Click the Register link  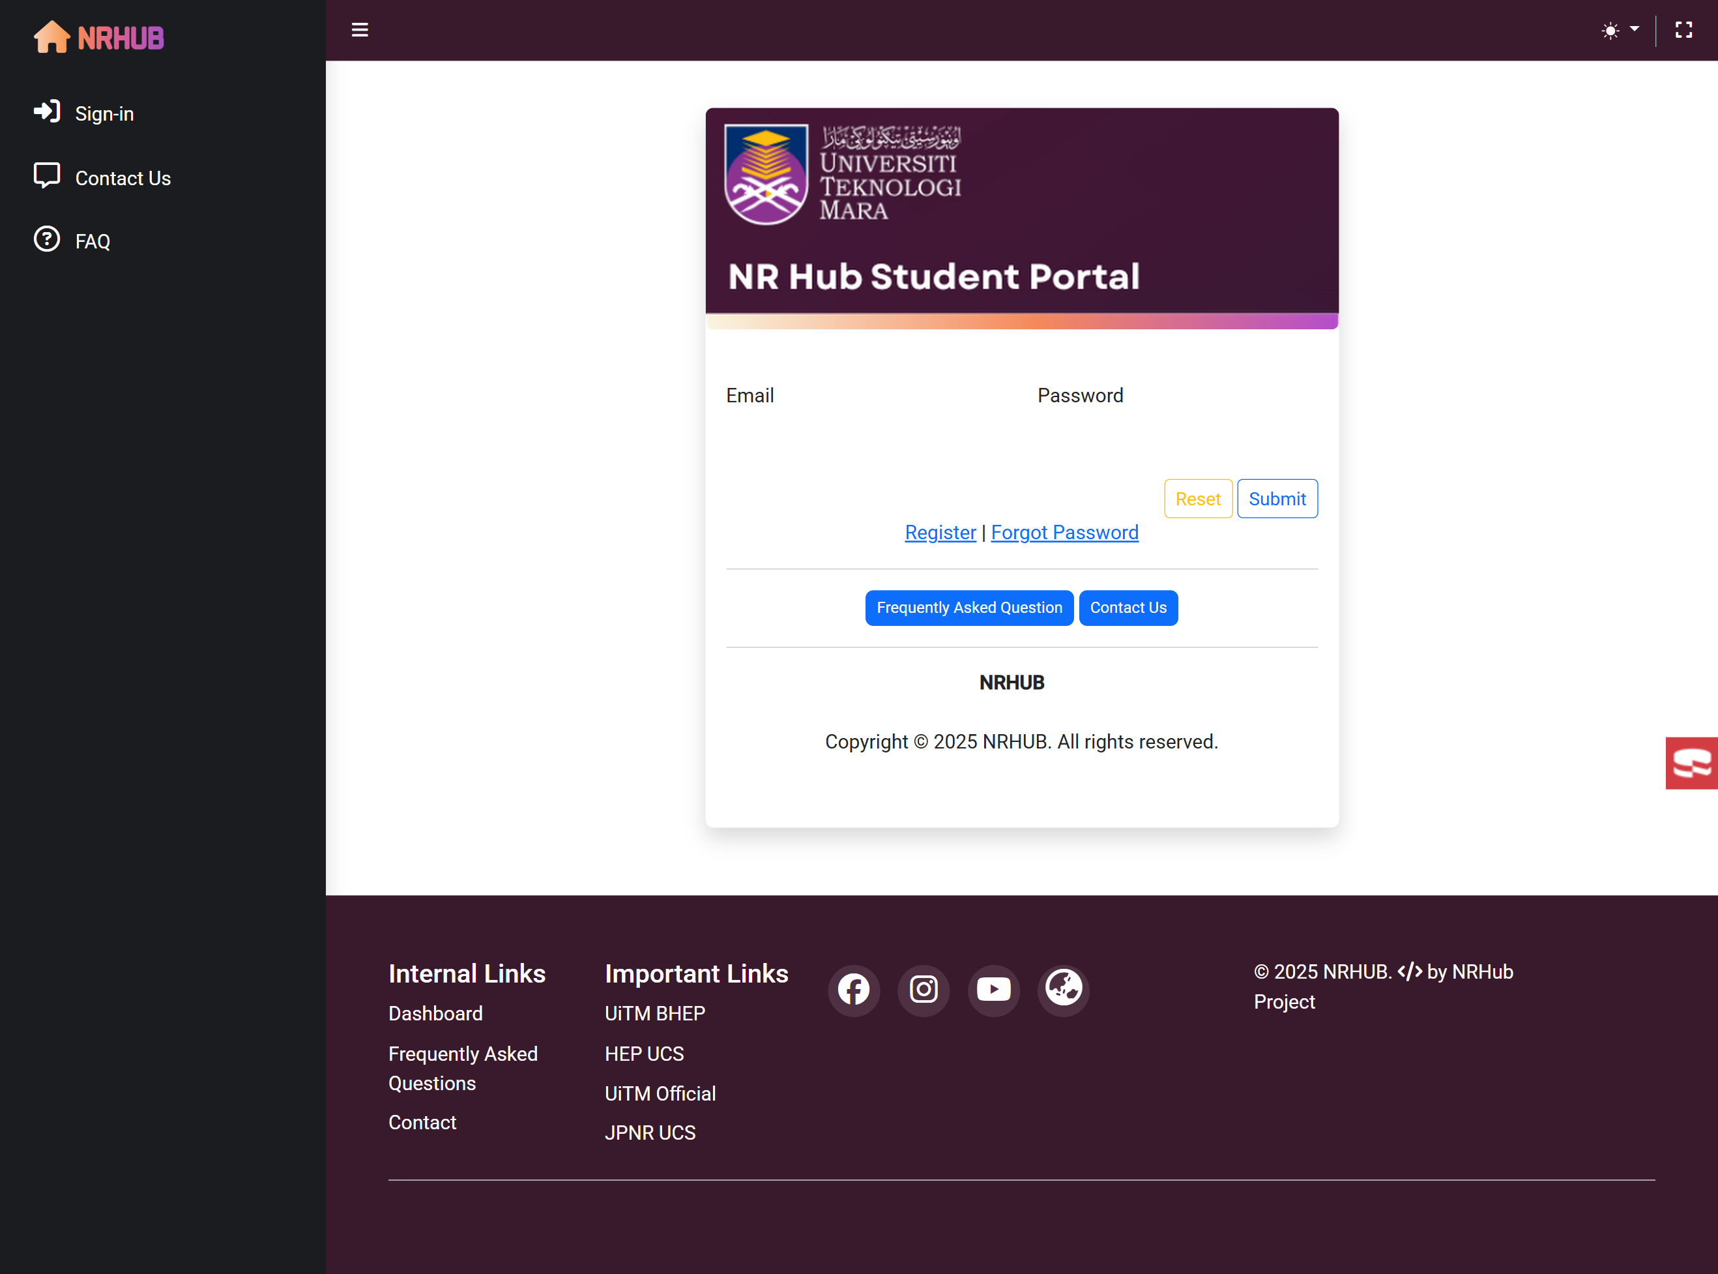coord(940,532)
